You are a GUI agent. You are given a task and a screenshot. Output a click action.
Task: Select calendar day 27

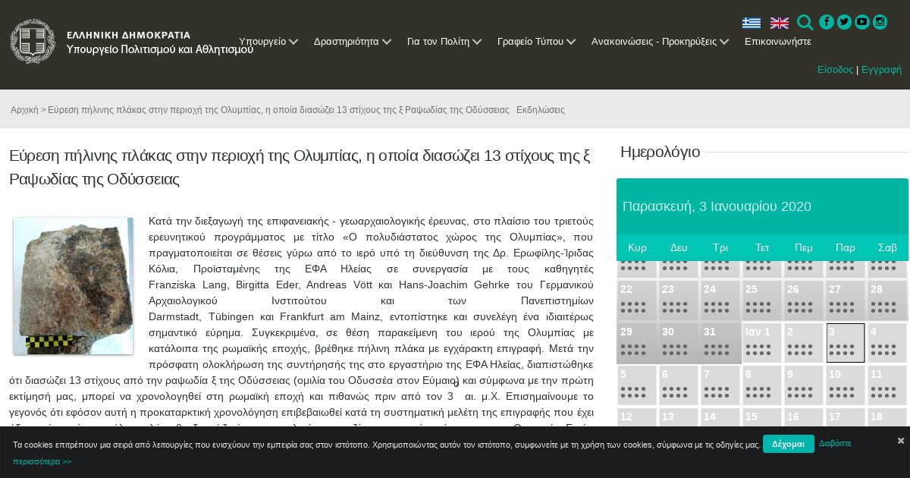point(845,300)
